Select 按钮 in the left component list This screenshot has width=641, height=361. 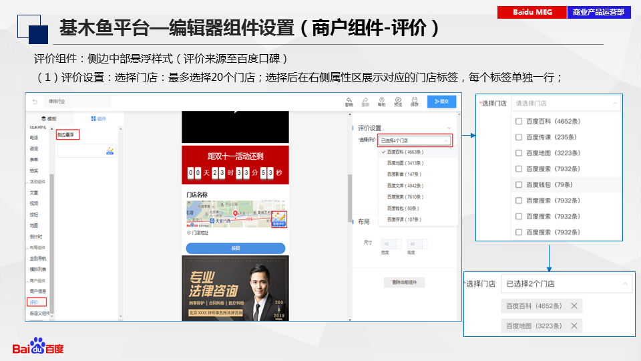34,215
